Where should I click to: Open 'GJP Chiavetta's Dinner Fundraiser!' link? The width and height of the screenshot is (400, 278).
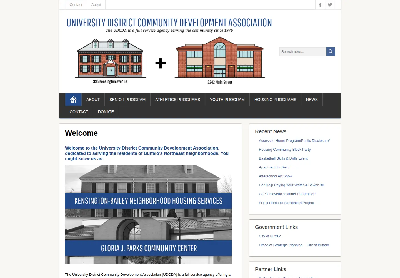point(287,194)
